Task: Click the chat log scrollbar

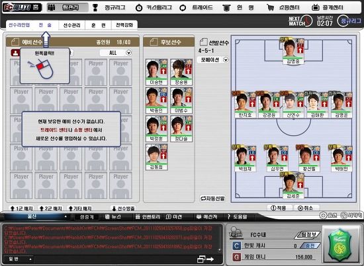Action: click(219, 238)
